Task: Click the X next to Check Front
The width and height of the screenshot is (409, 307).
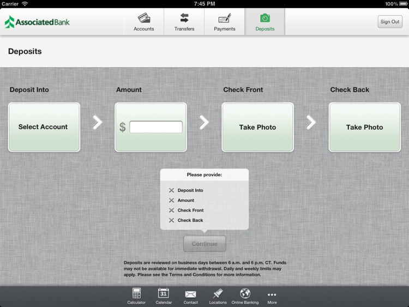Action: [x=171, y=210]
